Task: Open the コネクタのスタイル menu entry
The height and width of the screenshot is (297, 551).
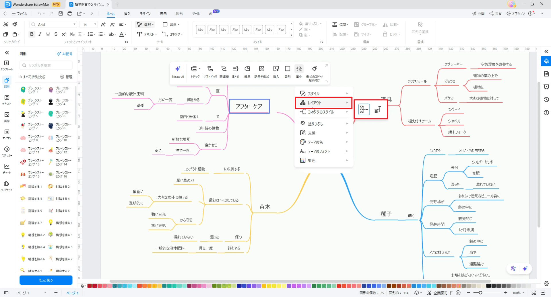Action: pyautogui.click(x=324, y=112)
